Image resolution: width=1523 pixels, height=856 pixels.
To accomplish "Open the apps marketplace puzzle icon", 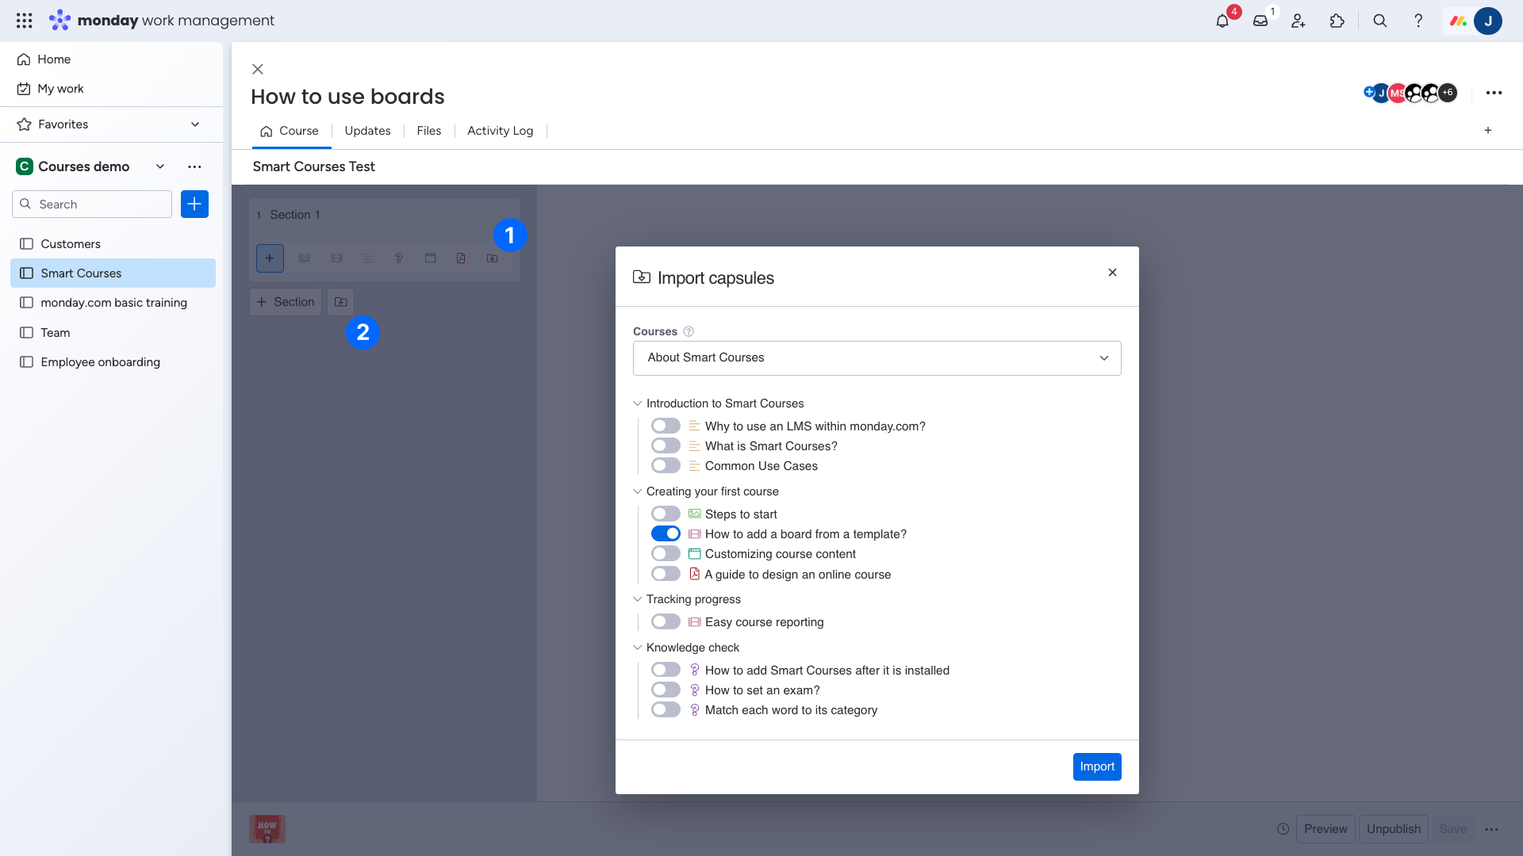I will point(1337,21).
